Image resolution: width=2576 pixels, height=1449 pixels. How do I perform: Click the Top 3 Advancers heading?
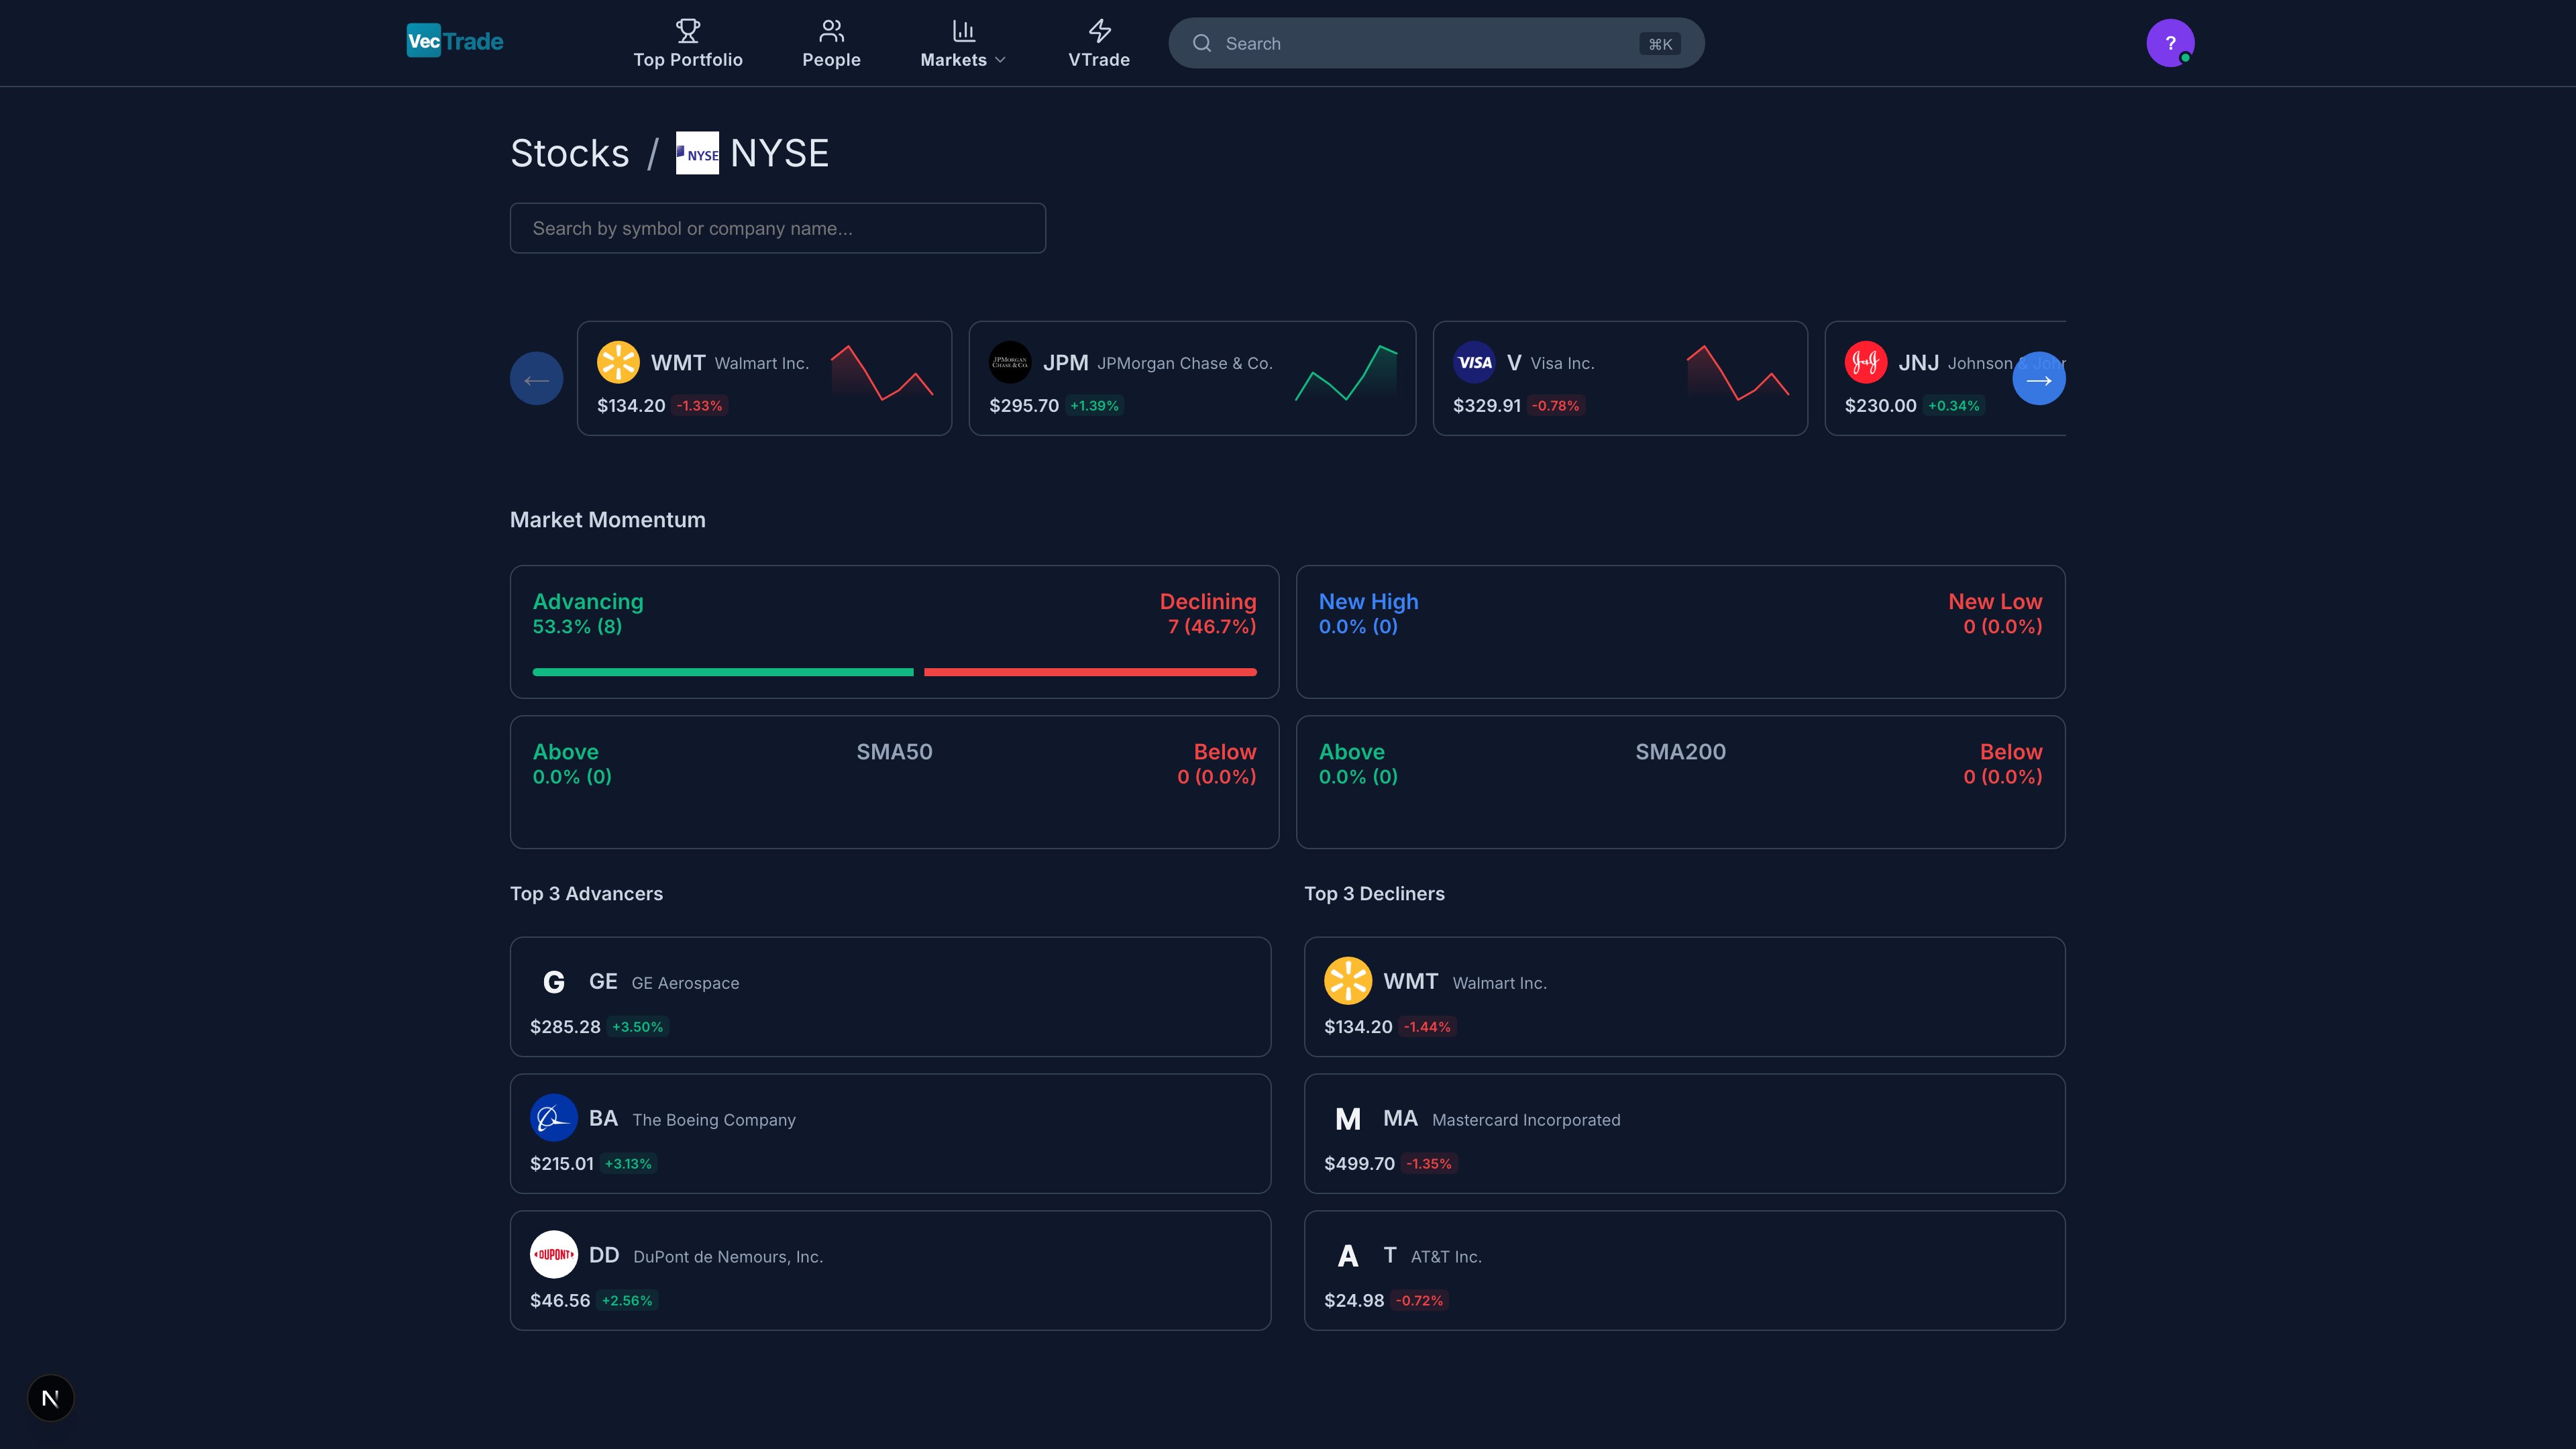(x=586, y=894)
